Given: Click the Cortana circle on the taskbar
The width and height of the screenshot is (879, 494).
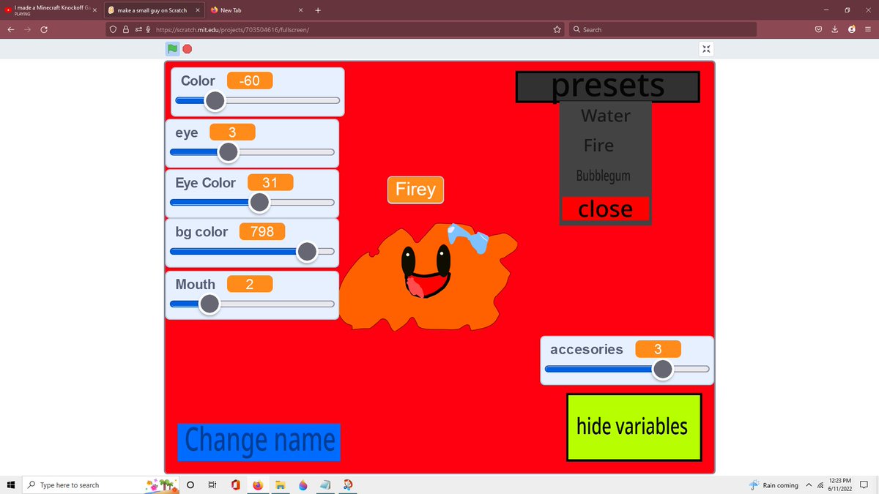Looking at the screenshot, I should click(190, 484).
